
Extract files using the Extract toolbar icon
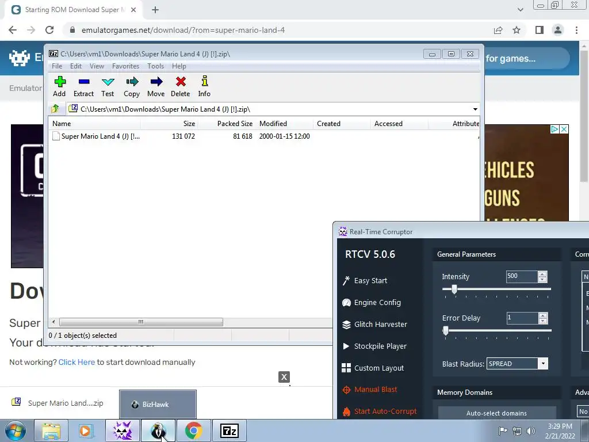[83, 86]
